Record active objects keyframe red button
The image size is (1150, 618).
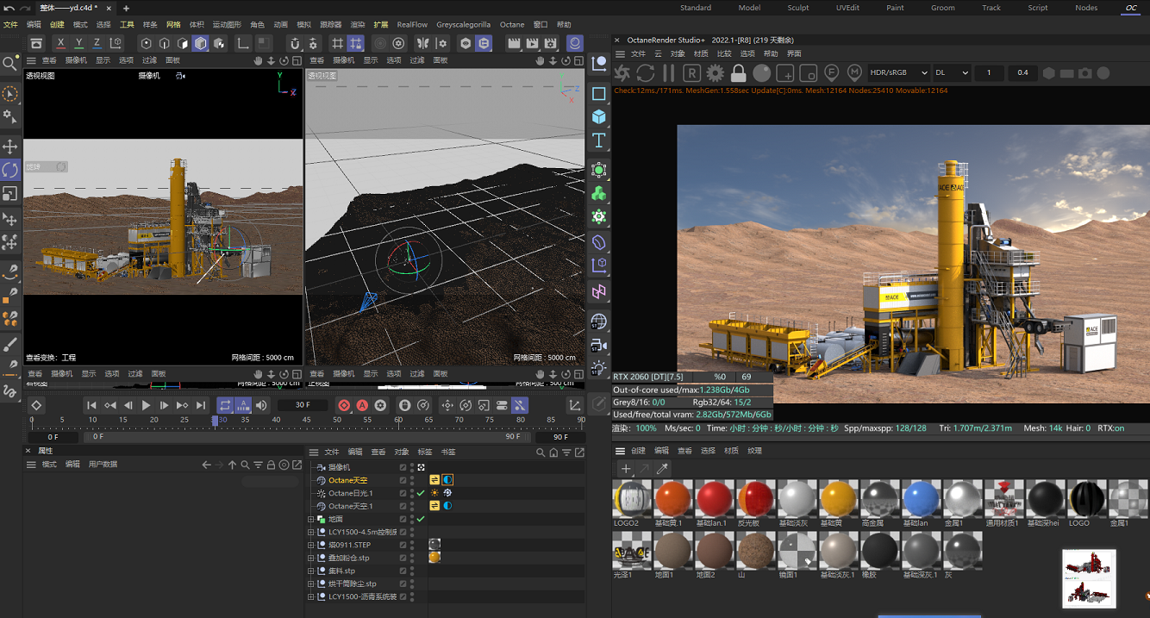(344, 405)
